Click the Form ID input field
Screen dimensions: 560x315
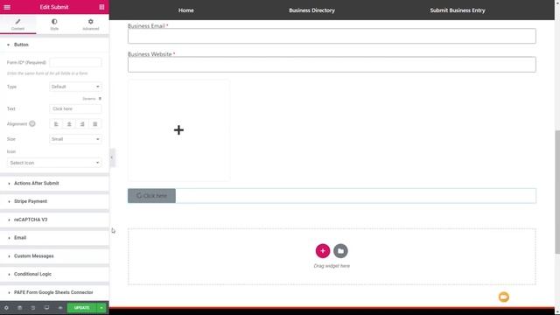coord(75,62)
